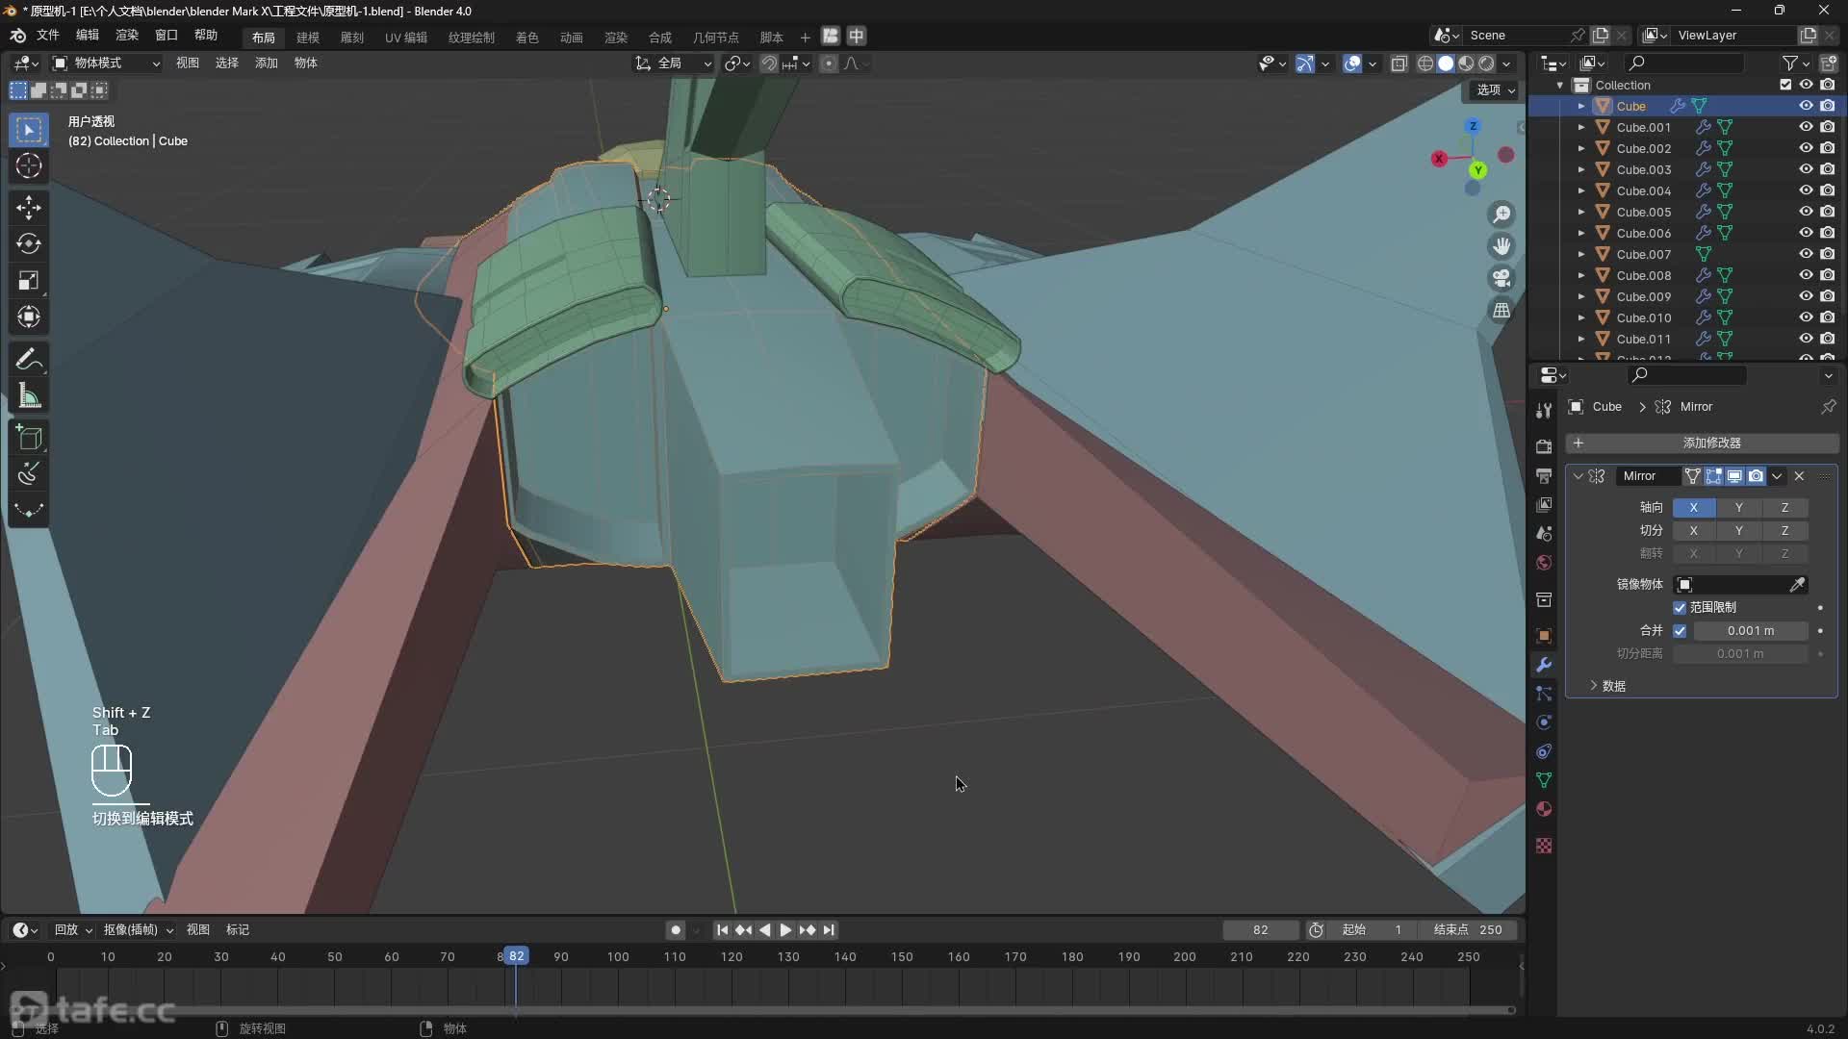This screenshot has height=1039, width=1848.
Task: Click 添加修改器 button
Action: coord(1702,443)
